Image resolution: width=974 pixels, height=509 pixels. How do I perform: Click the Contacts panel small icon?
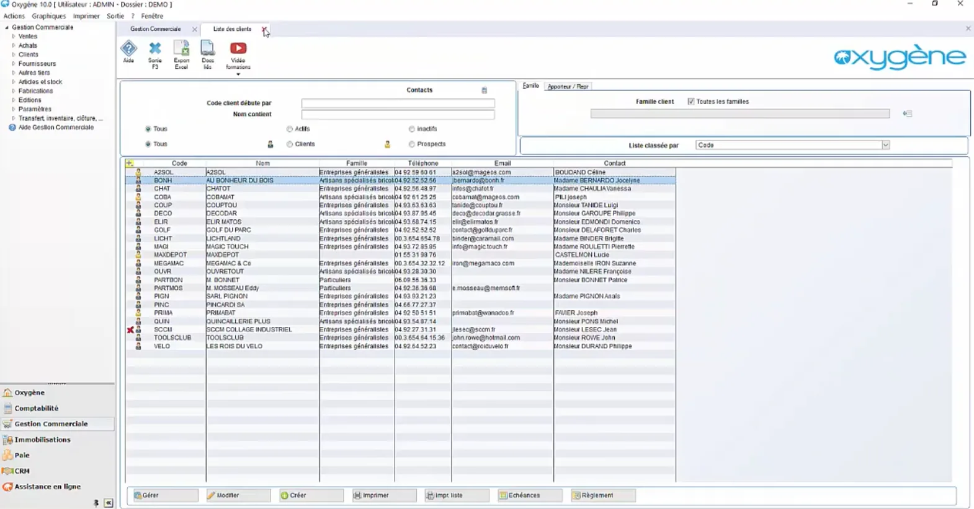(485, 90)
